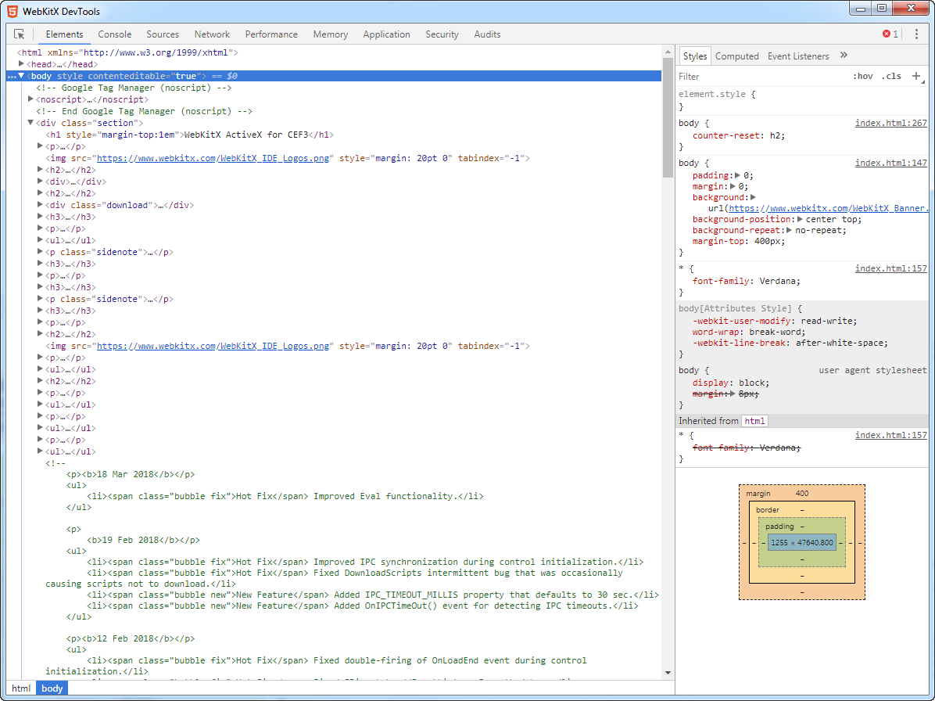Viewport: 935px width, 701px height.
Task: Open the Security tab
Action: [442, 34]
